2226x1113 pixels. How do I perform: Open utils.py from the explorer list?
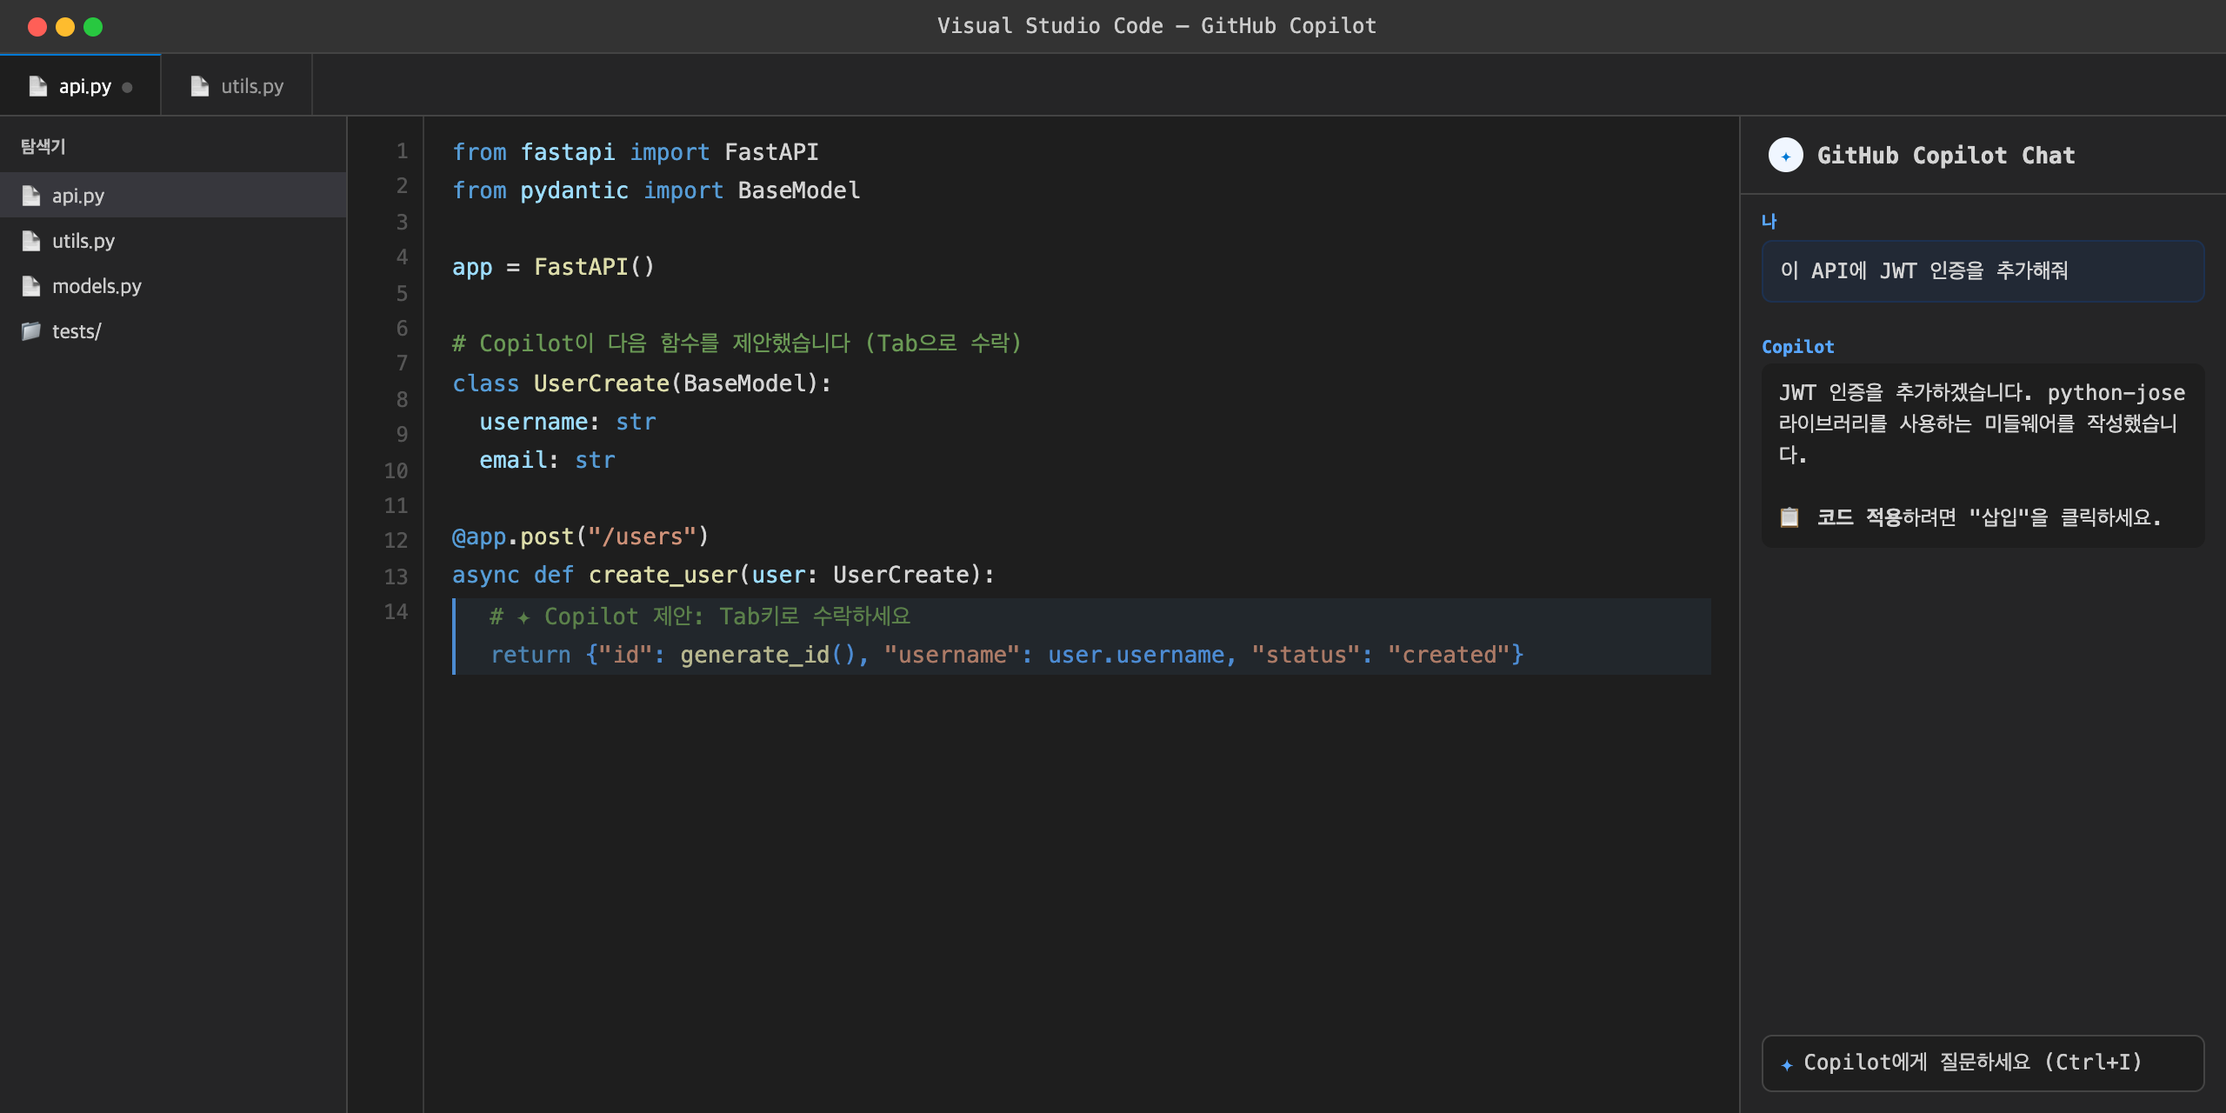(174, 240)
